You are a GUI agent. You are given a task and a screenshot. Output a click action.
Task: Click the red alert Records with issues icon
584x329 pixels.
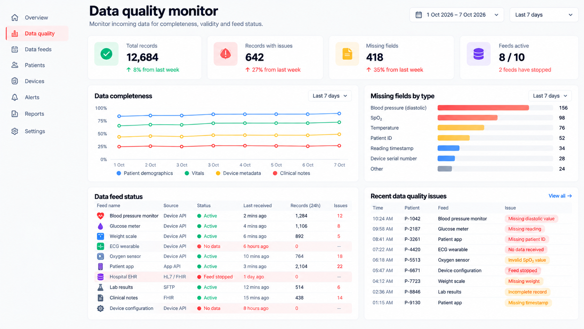click(226, 54)
